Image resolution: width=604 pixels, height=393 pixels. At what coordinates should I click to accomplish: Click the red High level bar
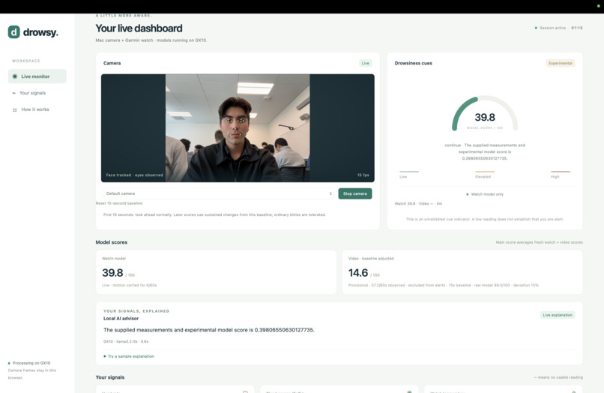pos(561,172)
